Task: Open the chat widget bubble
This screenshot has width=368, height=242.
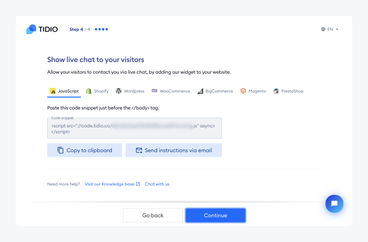Action: pyautogui.click(x=334, y=204)
